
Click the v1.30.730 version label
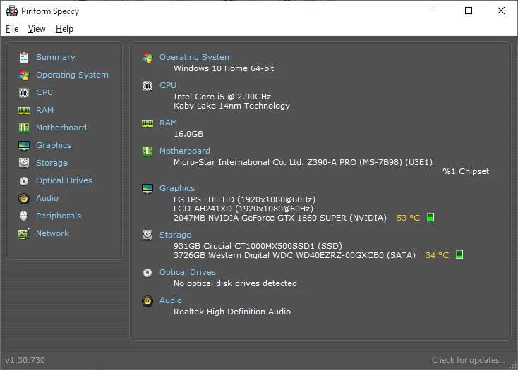coord(25,360)
